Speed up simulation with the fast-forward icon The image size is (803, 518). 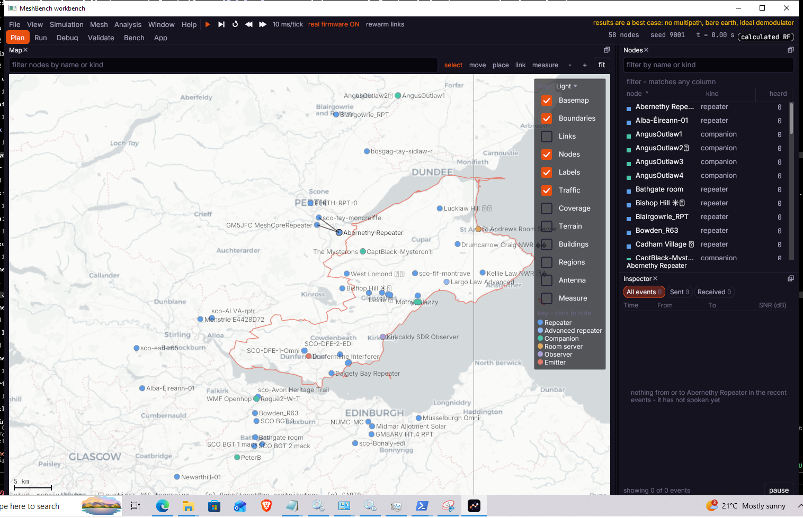click(x=263, y=24)
